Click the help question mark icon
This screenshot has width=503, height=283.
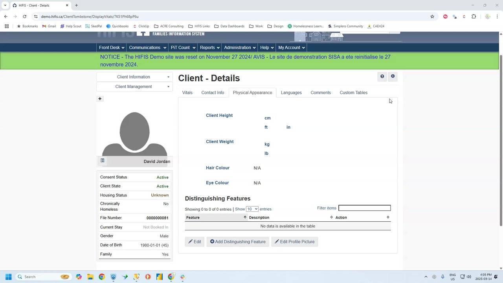click(x=382, y=77)
